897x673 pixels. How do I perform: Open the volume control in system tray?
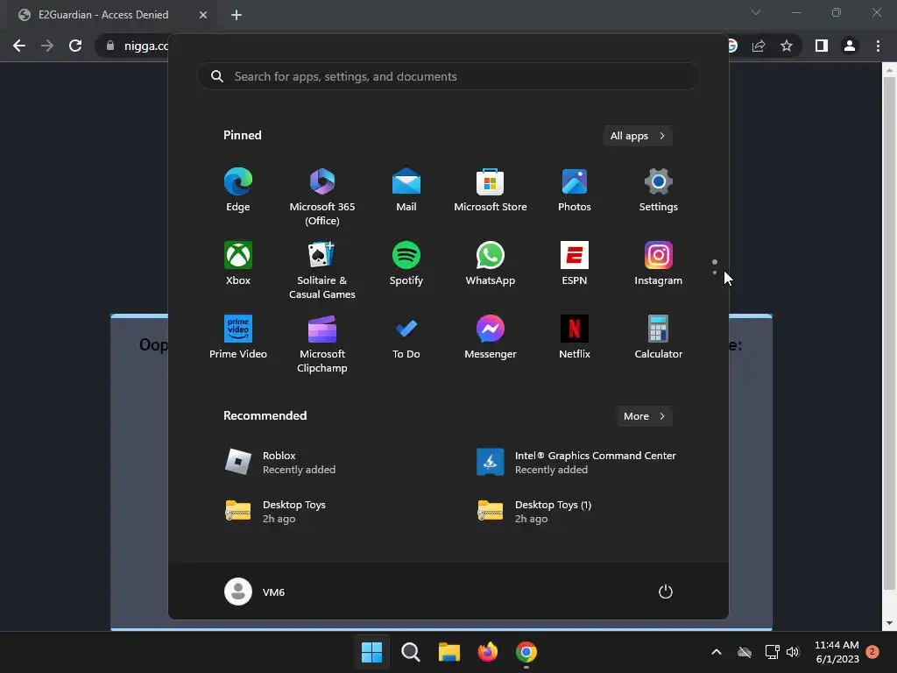tap(793, 652)
